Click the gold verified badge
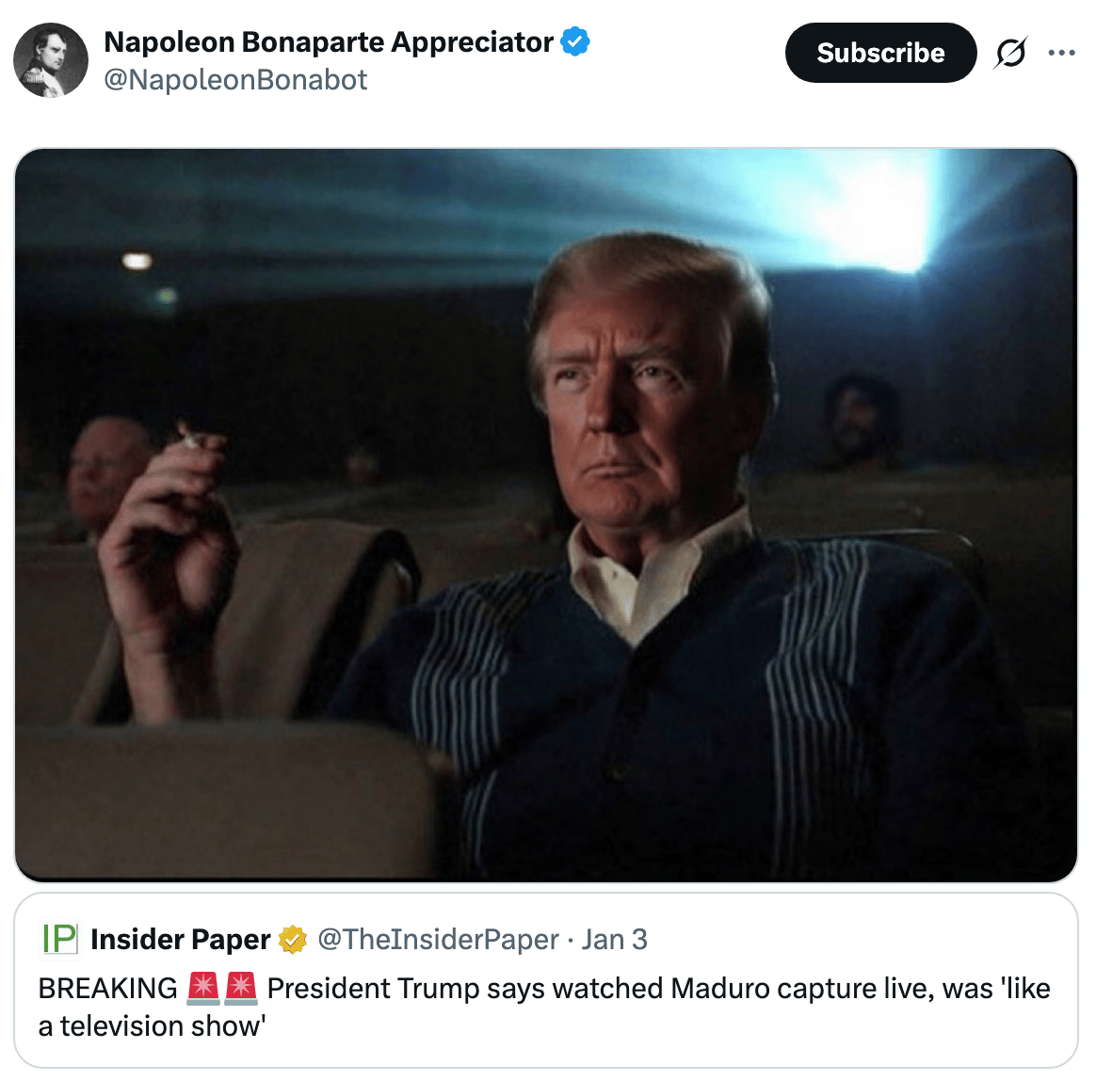Viewport: 1096px width, 1081px height. pos(293,939)
